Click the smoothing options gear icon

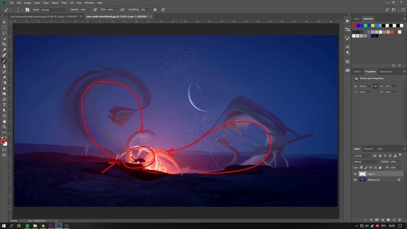tap(155, 10)
